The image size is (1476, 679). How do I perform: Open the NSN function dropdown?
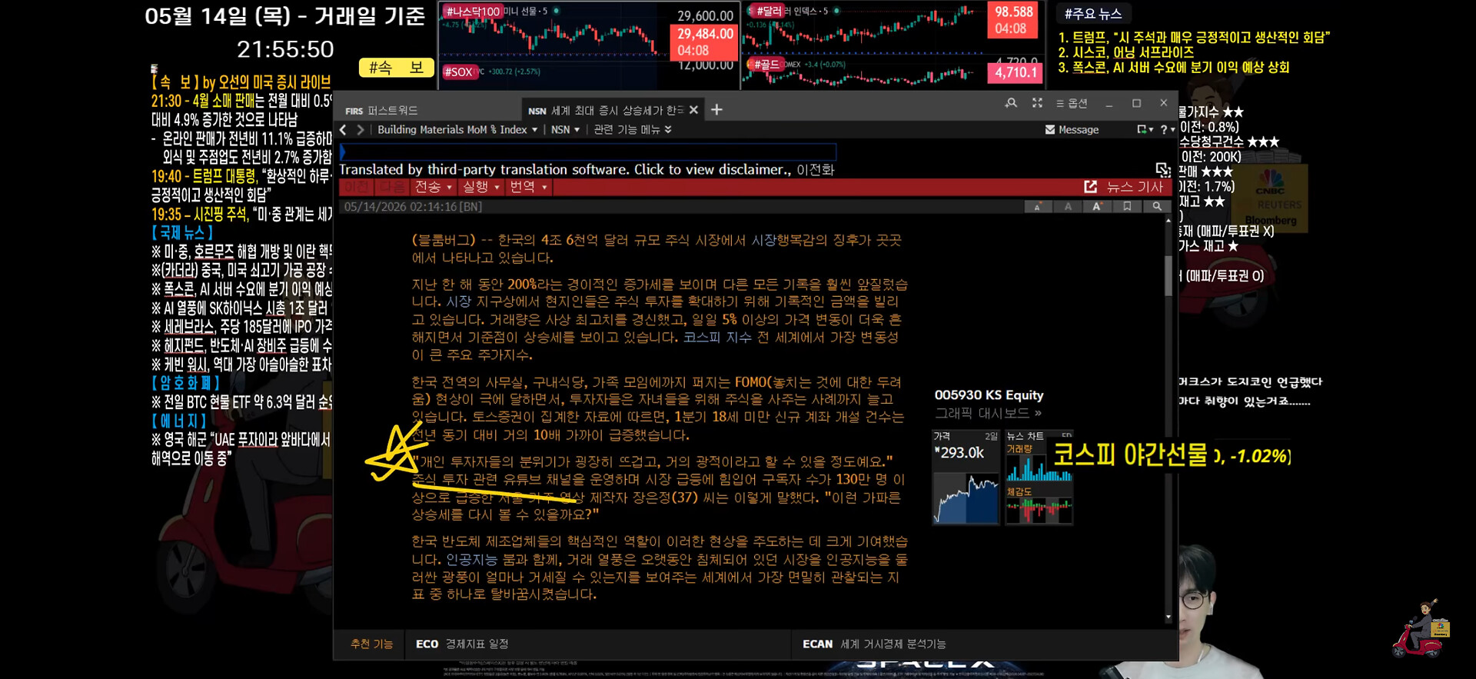coord(565,130)
